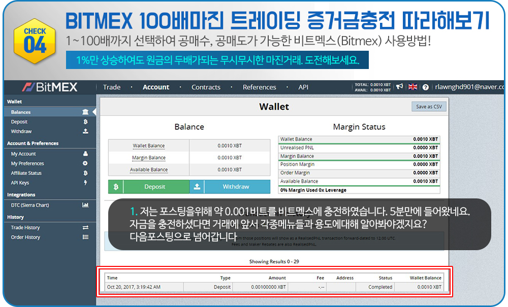Click the user icon beside My Account

click(x=85, y=153)
